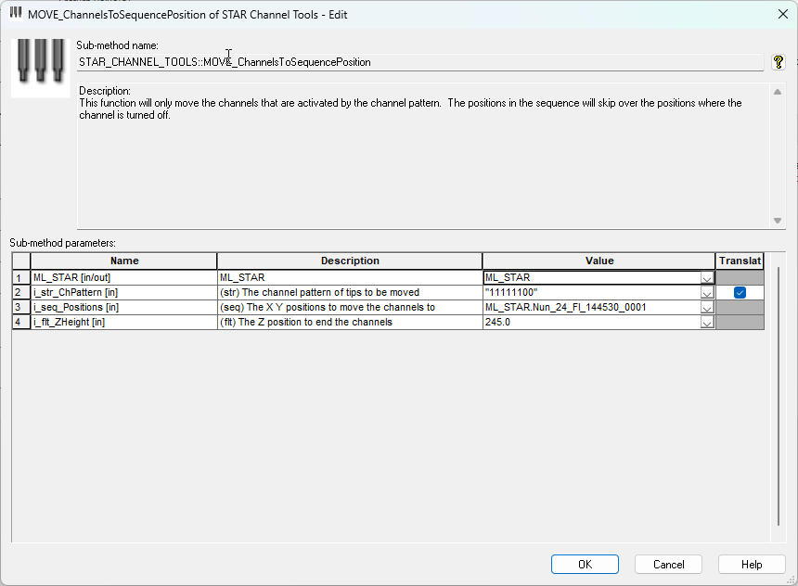The height and width of the screenshot is (586, 798).
Task: Select row header number 4
Action: point(20,322)
